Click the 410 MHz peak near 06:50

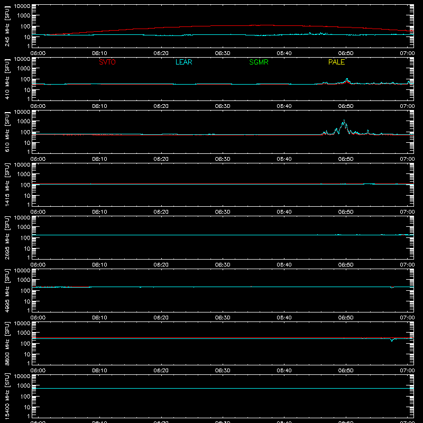(347, 79)
